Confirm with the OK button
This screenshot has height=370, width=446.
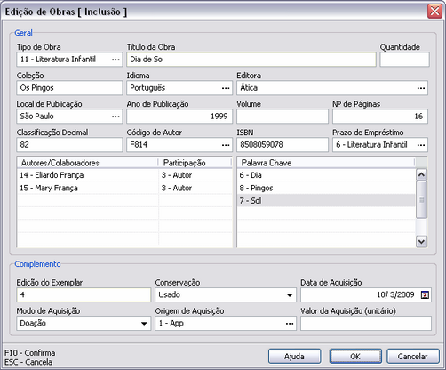point(355,356)
